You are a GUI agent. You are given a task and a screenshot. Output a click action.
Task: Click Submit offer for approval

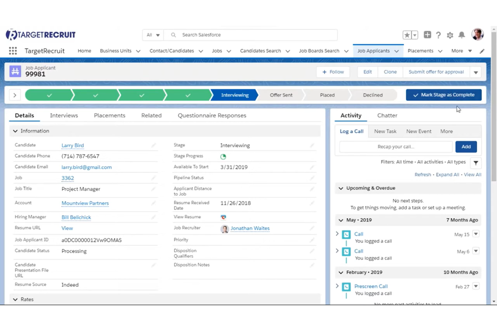coord(436,72)
